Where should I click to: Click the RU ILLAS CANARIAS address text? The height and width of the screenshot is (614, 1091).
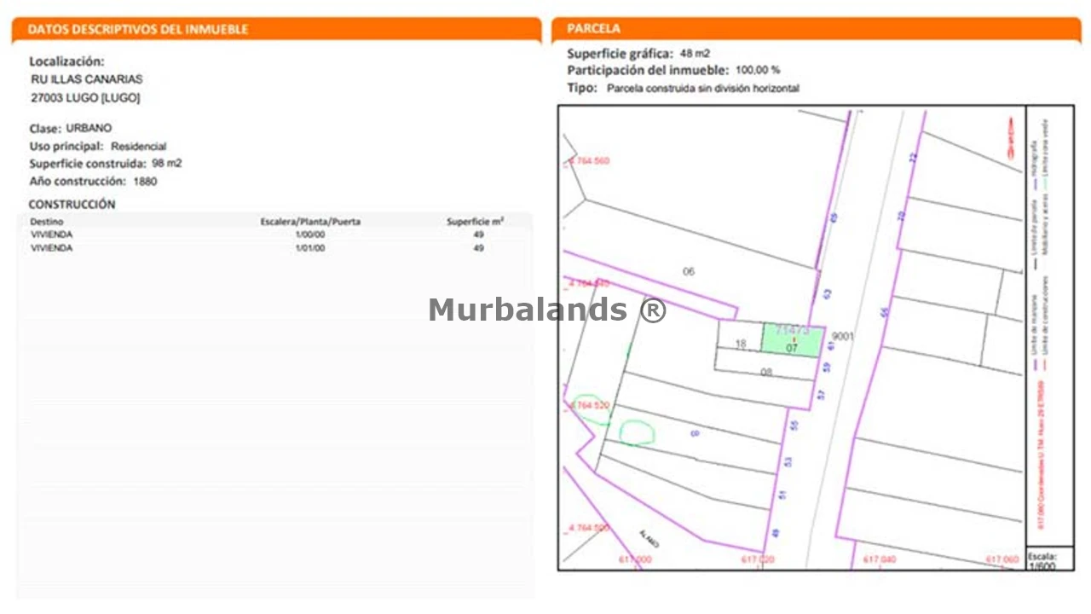[x=86, y=79]
